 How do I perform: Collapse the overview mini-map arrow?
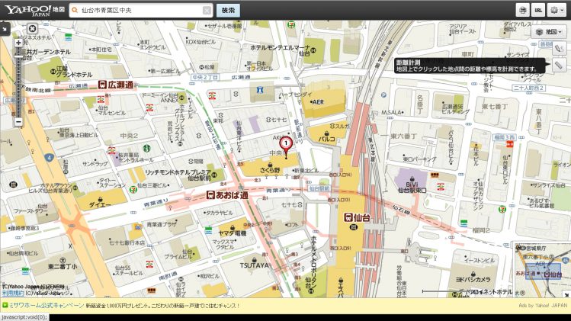coord(566,294)
